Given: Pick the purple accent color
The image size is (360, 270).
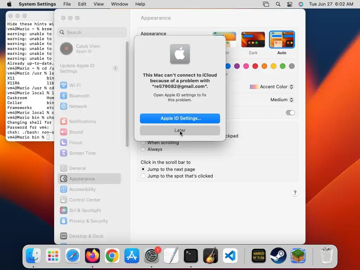Looking at the screenshot, I should (237, 66).
